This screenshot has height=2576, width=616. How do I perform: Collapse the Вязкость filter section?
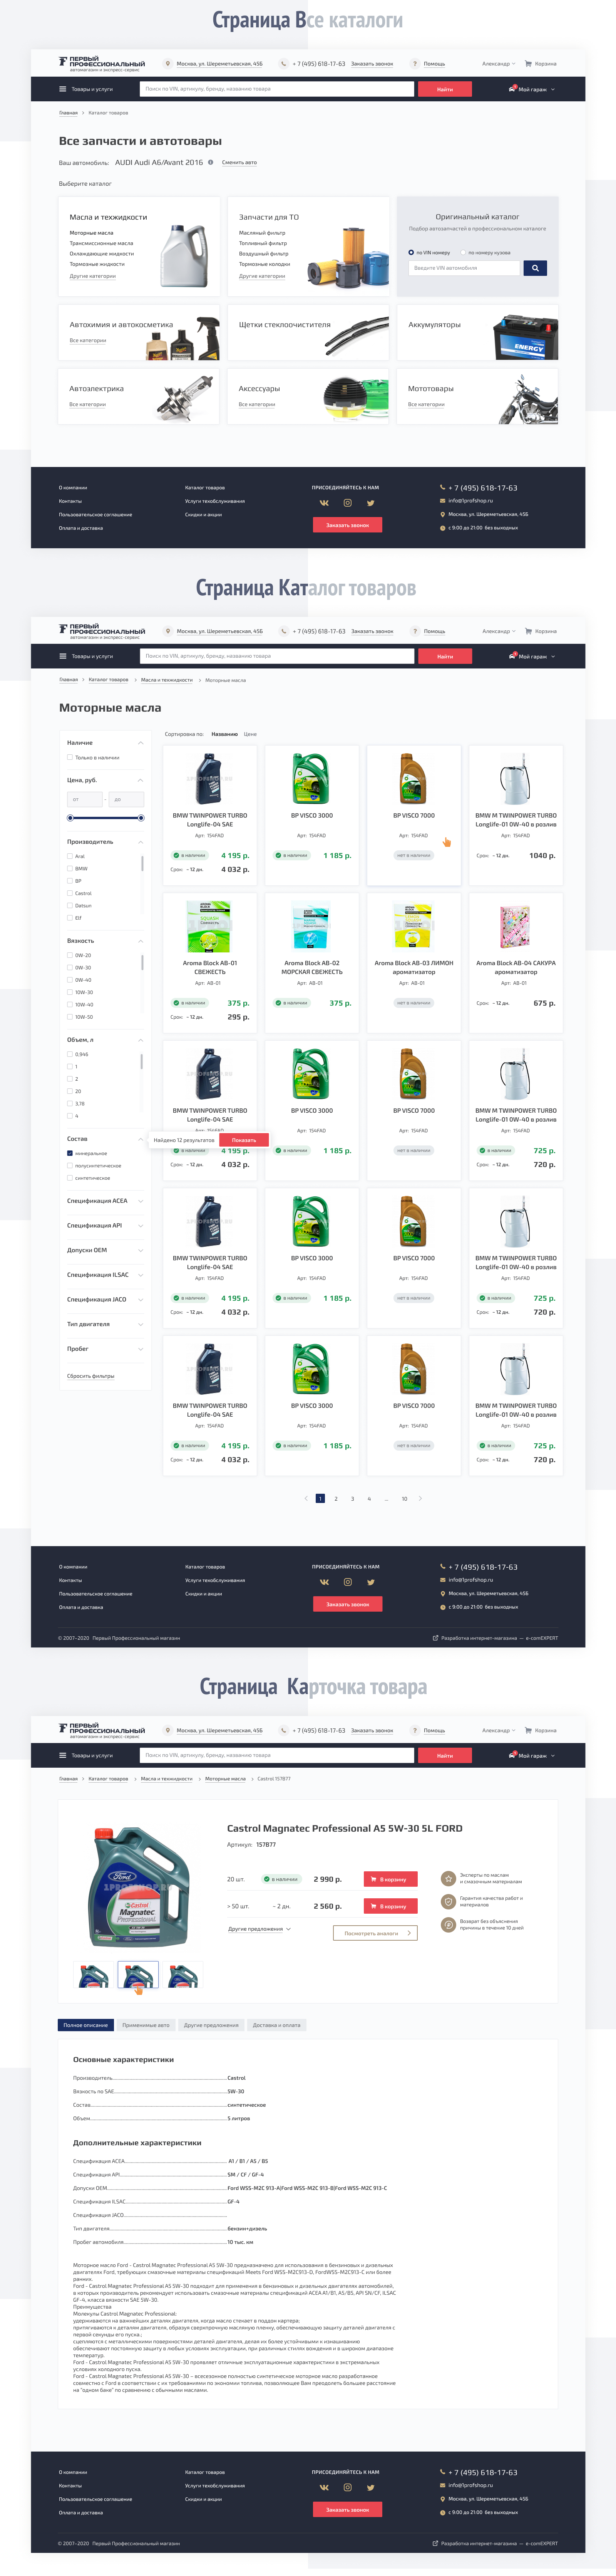click(x=140, y=941)
